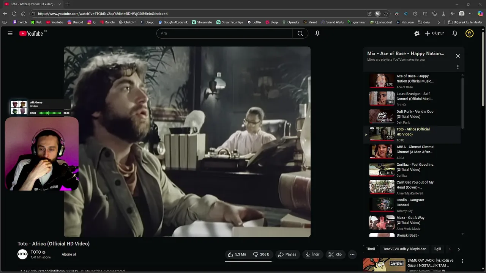Close the Mix playlist panel
The height and width of the screenshot is (273, 486).
click(x=458, y=56)
